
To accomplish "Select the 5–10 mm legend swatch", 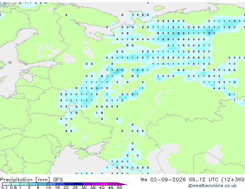I will (42, 184).
